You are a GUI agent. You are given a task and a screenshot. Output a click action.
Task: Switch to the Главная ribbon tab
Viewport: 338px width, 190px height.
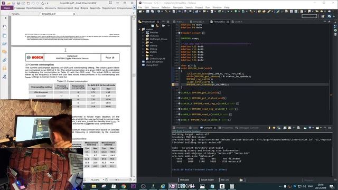(20, 8)
